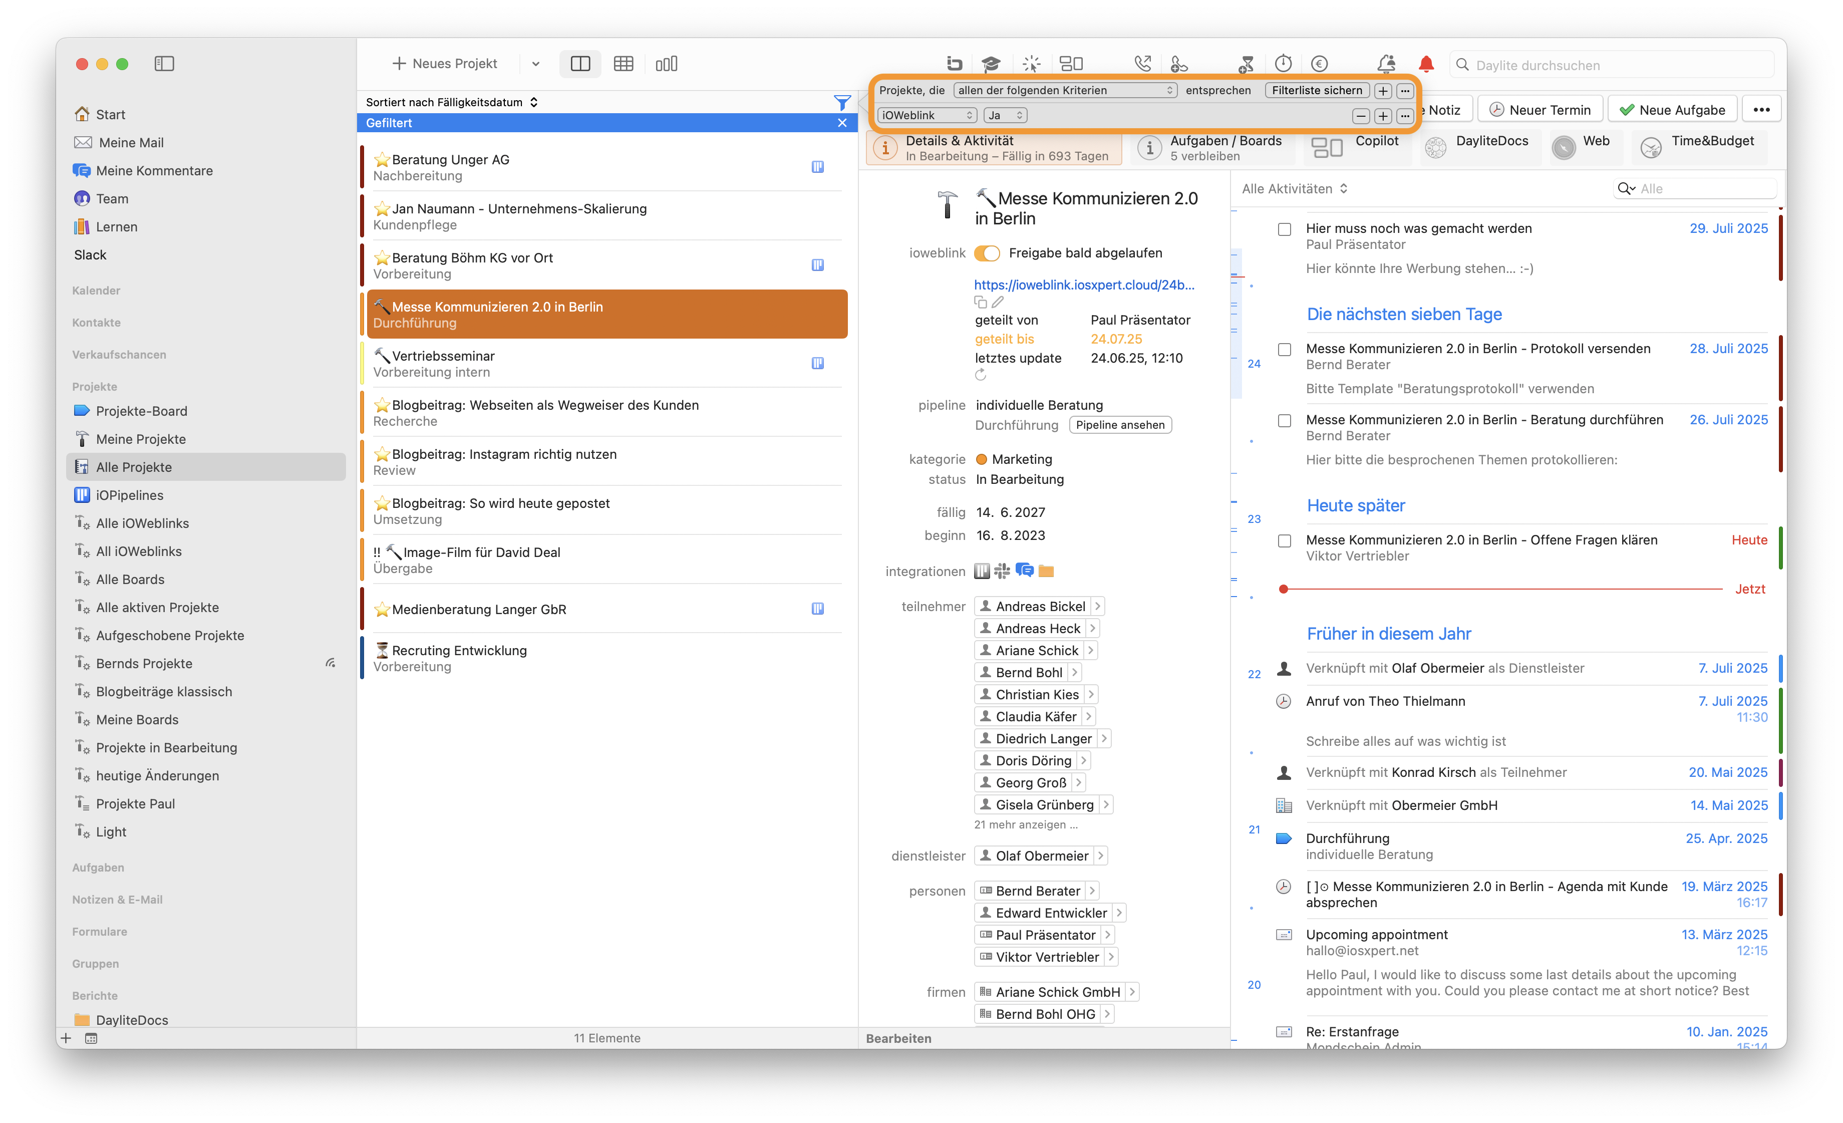Viewport: 1843px width, 1123px height.
Task: Click the blue filter funnel icon
Action: click(x=842, y=103)
